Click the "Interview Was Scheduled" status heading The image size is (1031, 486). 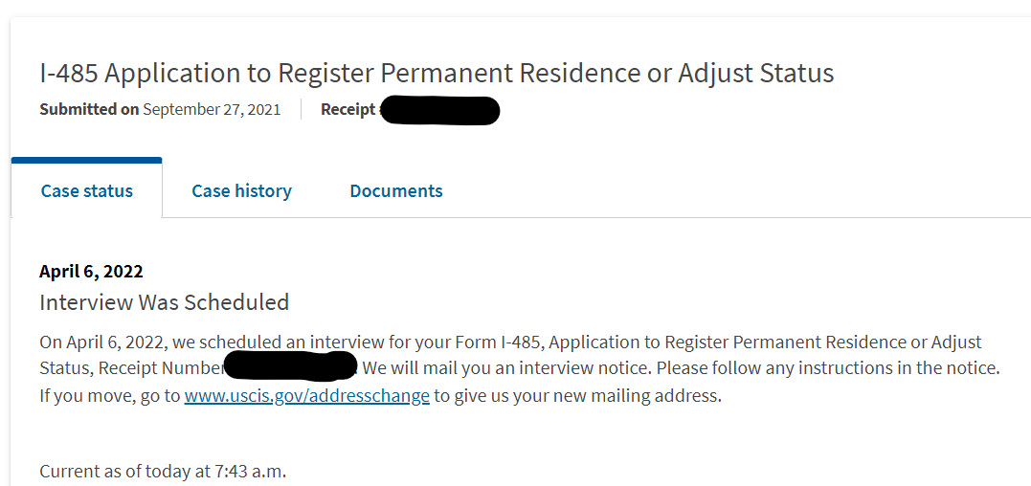point(164,302)
